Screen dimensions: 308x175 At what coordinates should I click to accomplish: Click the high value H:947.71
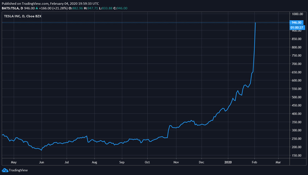pyautogui.click(x=91, y=8)
